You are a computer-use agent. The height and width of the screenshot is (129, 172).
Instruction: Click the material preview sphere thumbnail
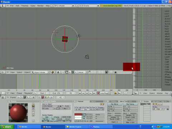coord(18,113)
